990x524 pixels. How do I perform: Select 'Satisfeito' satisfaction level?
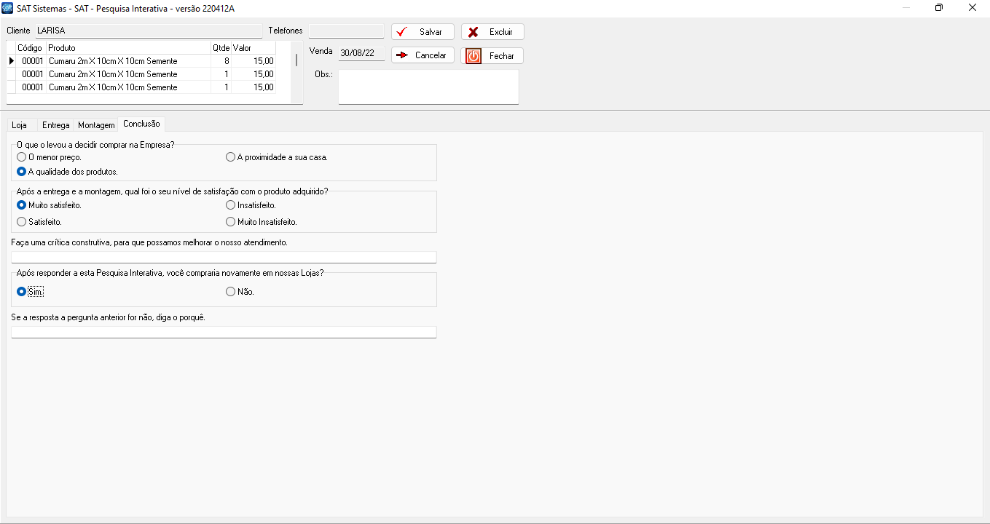click(x=22, y=222)
